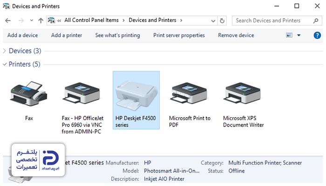The width and height of the screenshot is (326, 186).
Task: Click the search magnifier icon
Action: 316,20
